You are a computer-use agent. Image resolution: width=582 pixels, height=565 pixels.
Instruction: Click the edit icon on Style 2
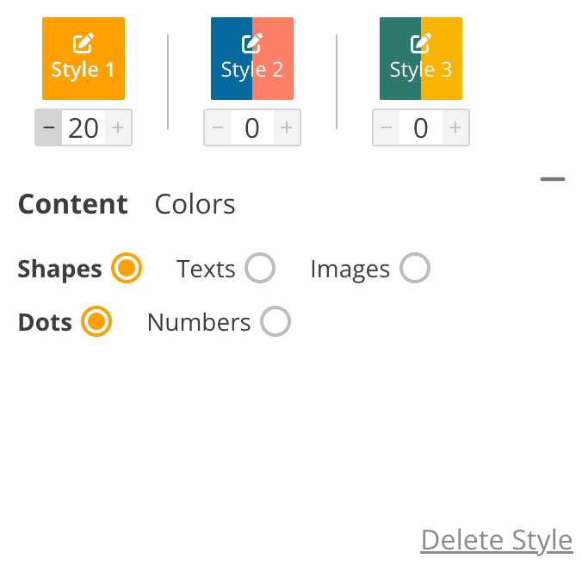[252, 42]
